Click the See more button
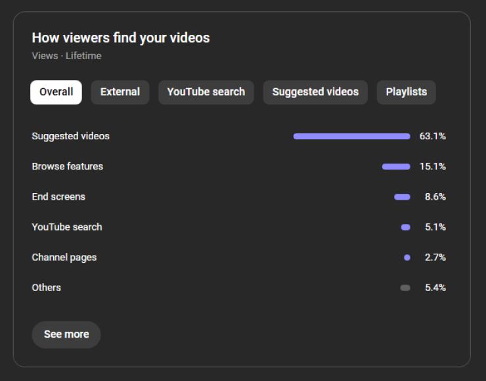Screen dimensions: 486x381 (x=66, y=334)
